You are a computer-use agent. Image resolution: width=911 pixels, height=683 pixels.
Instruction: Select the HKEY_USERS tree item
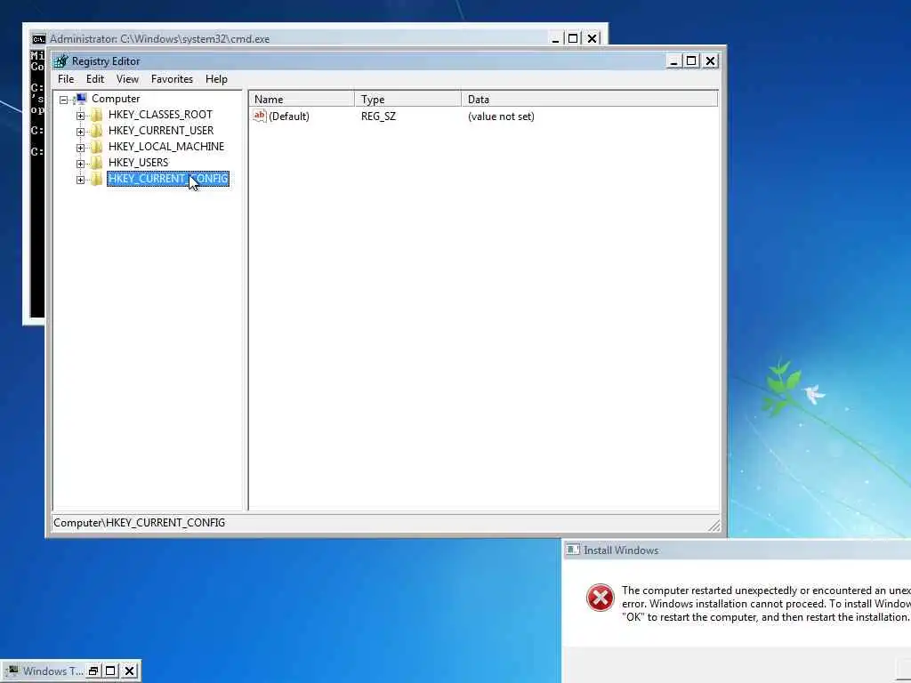(x=138, y=163)
